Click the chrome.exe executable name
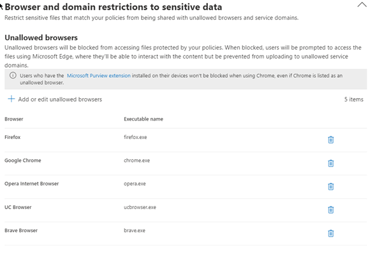Image resolution: width=384 pixels, height=255 pixels. coord(137,161)
